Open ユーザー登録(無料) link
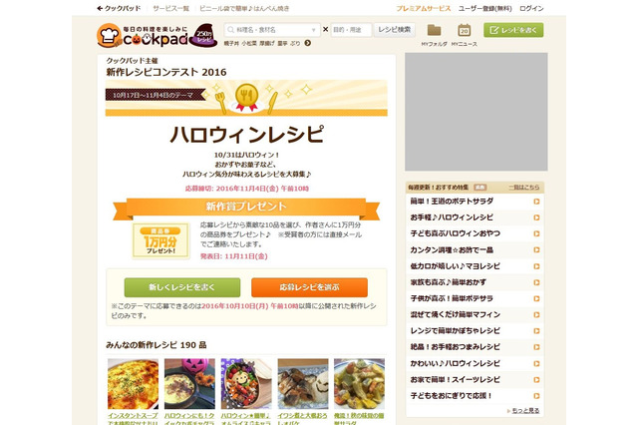638x425 pixels. pos(485,8)
